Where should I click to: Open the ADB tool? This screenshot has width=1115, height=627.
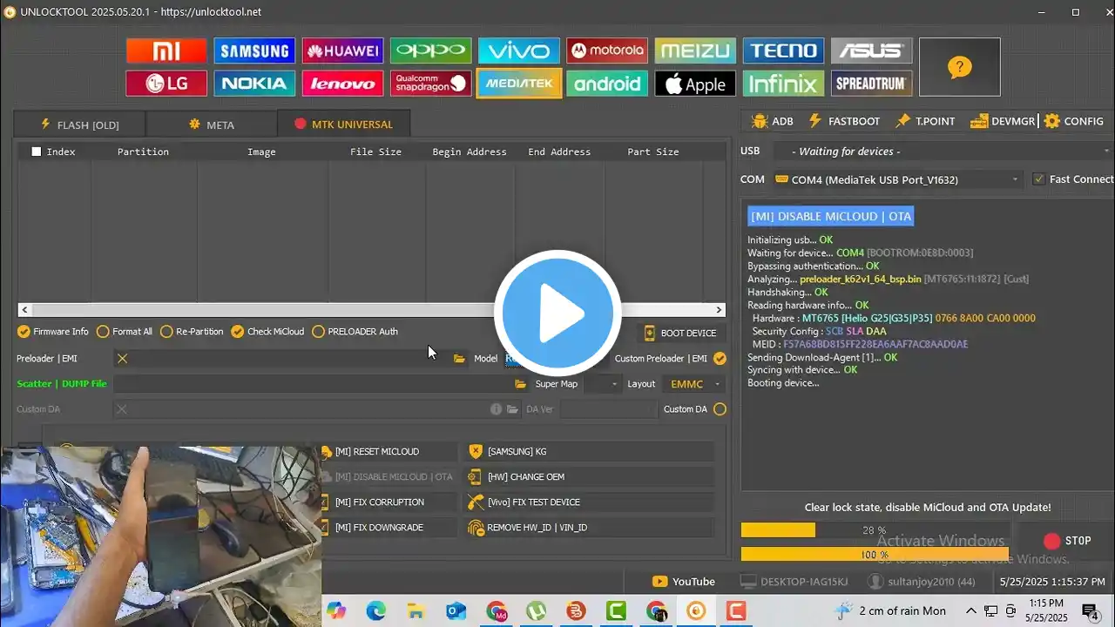pyautogui.click(x=772, y=121)
